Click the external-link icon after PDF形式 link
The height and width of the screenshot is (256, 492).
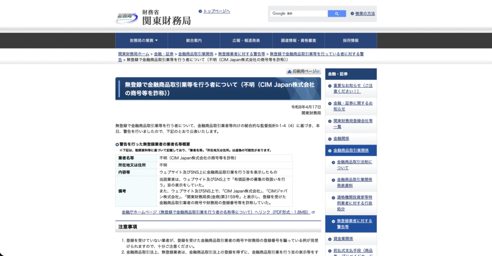(313, 212)
